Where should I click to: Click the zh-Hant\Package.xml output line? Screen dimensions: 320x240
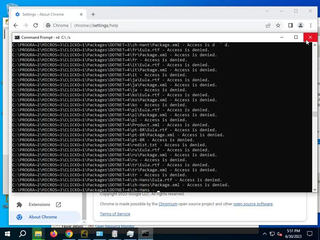click(x=121, y=45)
